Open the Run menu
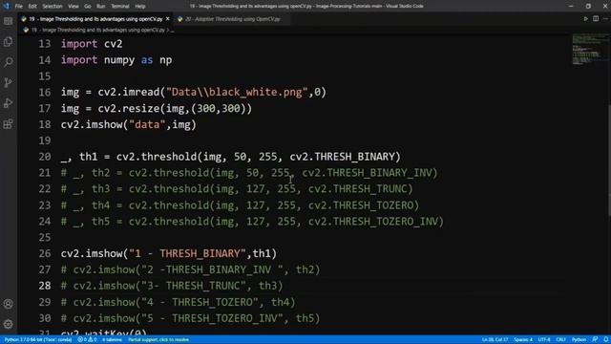This screenshot has height=344, width=611. (100, 7)
